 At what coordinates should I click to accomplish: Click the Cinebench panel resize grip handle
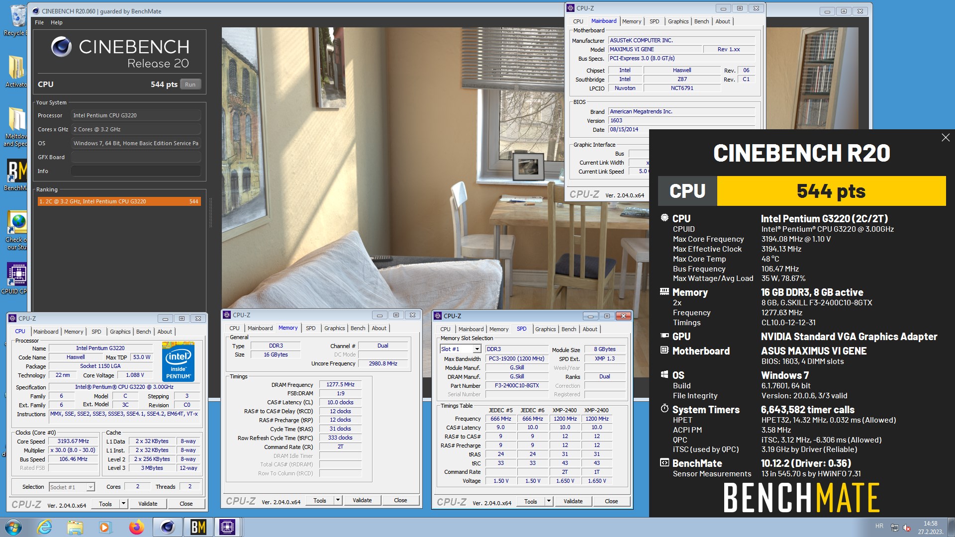(x=210, y=213)
